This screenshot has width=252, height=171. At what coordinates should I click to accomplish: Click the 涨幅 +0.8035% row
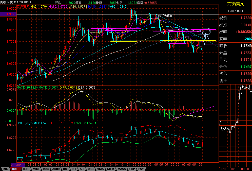pos(236,32)
